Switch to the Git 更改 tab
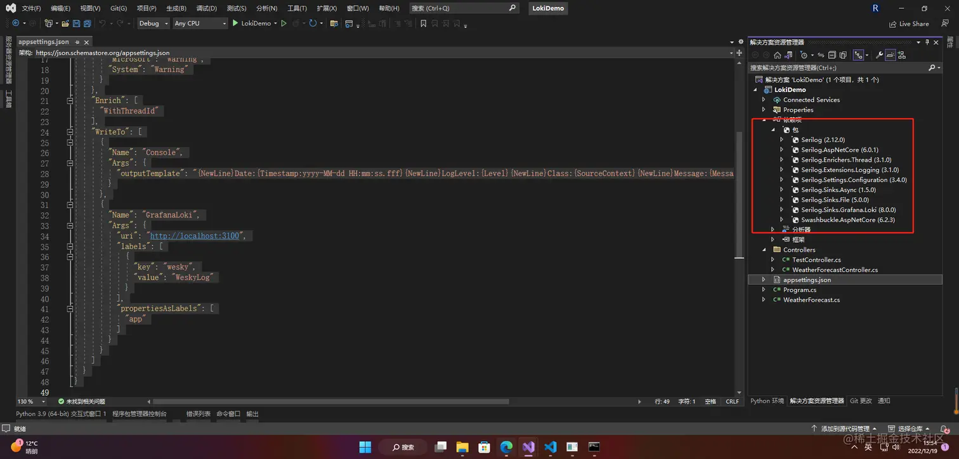 pyautogui.click(x=861, y=401)
